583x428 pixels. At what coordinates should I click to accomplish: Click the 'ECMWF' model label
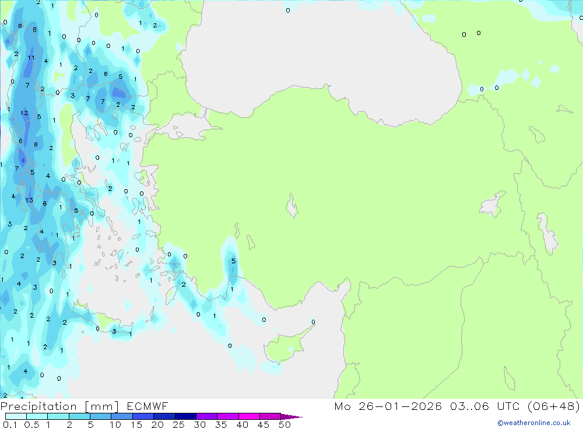pyautogui.click(x=147, y=406)
